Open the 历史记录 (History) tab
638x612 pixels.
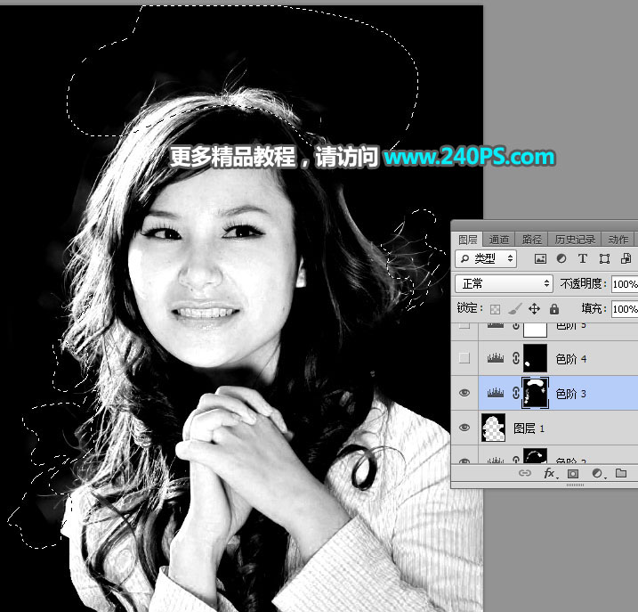tap(575, 240)
